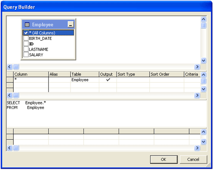Click the results pane scroll-right arrow
Image resolution: width=215 pixels, height=170 pixels.
click(x=197, y=148)
